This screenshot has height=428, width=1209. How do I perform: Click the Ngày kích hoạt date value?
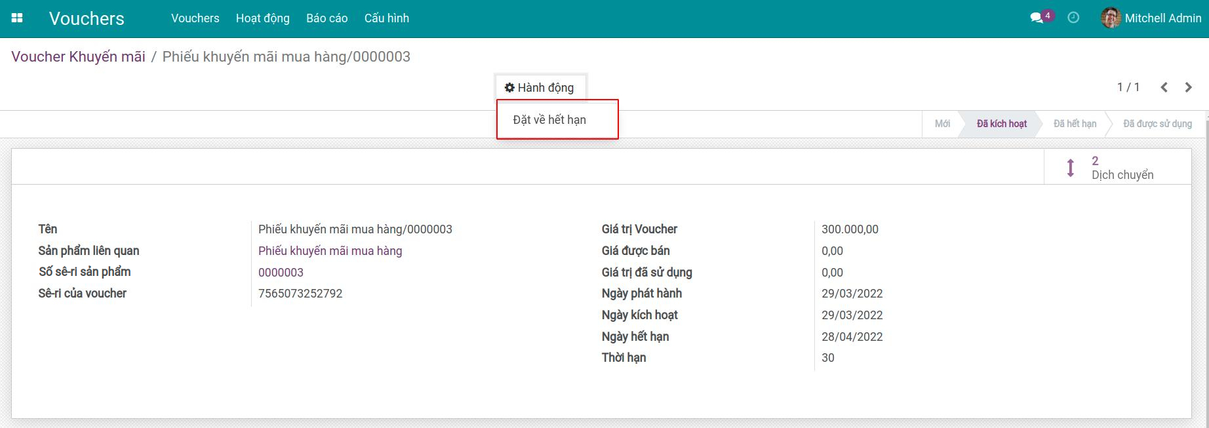coord(852,315)
